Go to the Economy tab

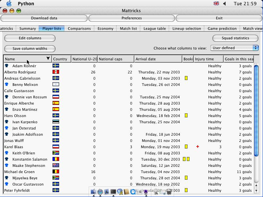click(105, 29)
